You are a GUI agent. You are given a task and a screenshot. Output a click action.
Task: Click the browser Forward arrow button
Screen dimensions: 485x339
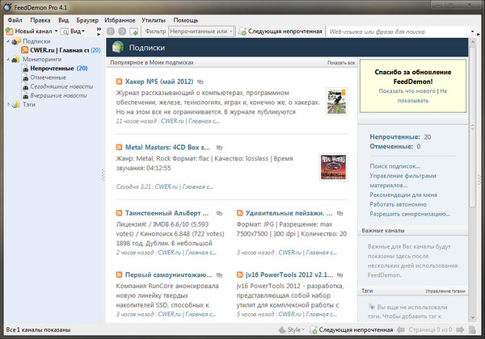pyautogui.click(x=122, y=31)
